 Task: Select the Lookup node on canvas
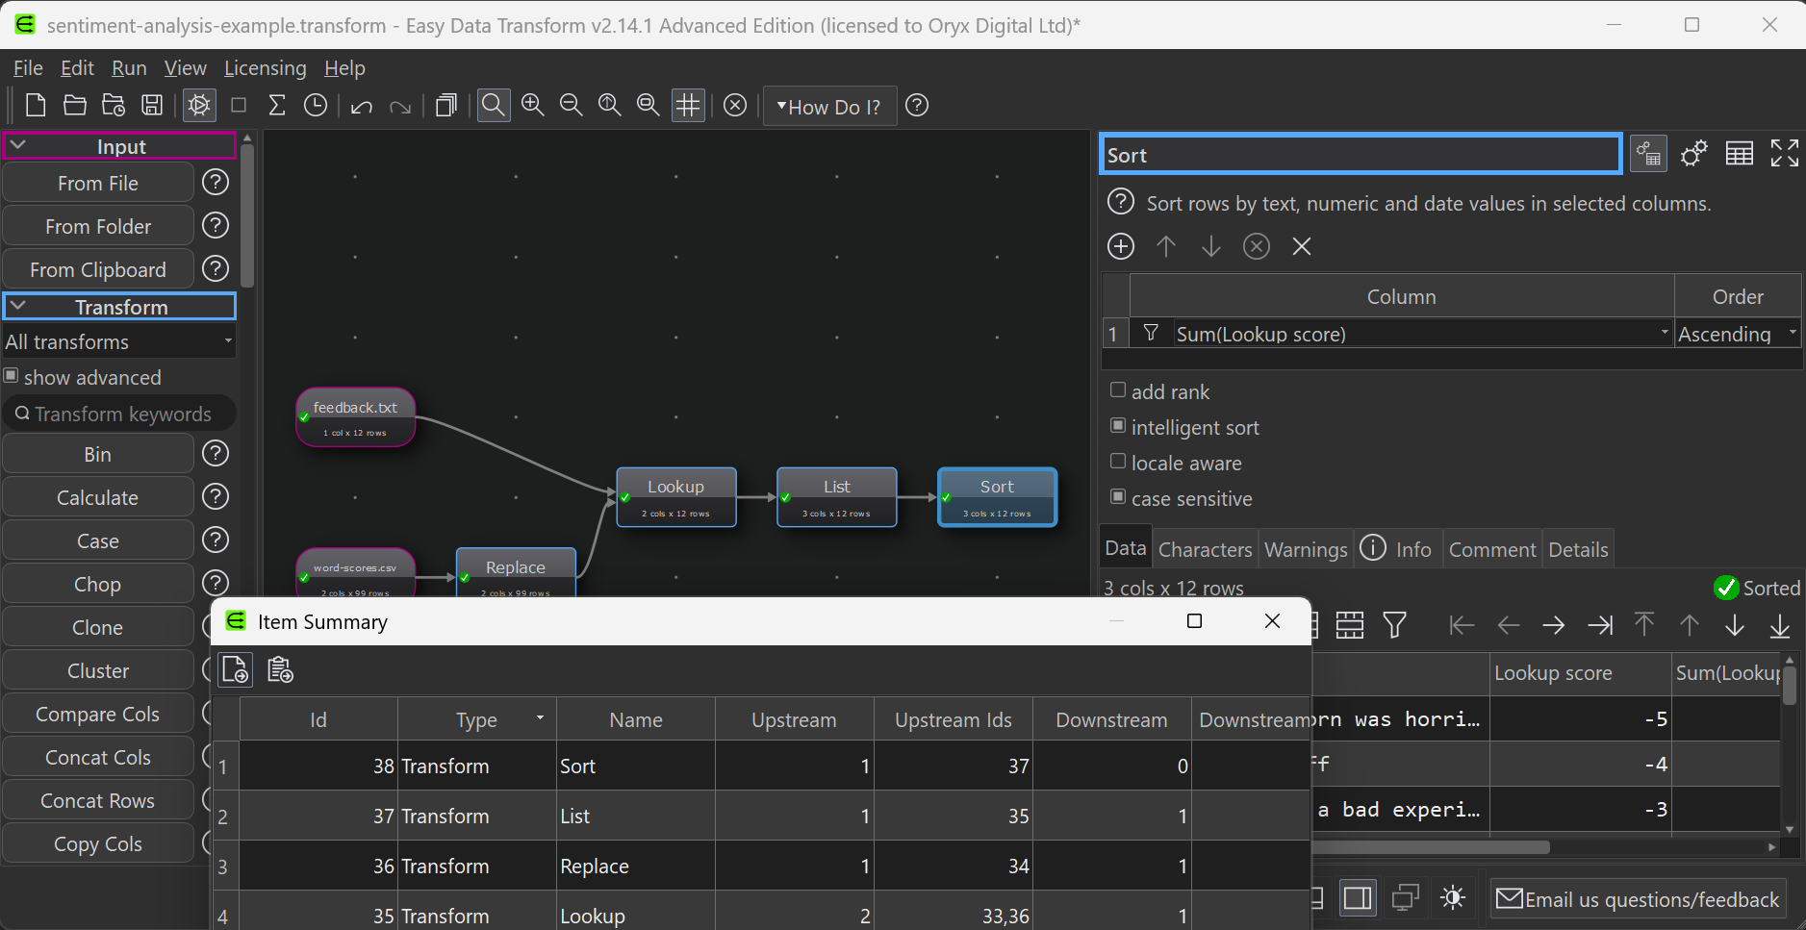click(676, 497)
